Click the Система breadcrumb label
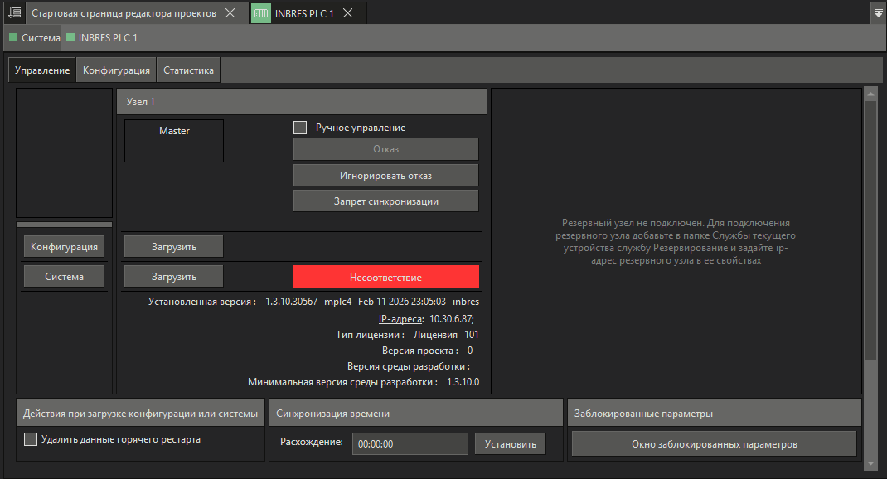 [41, 38]
